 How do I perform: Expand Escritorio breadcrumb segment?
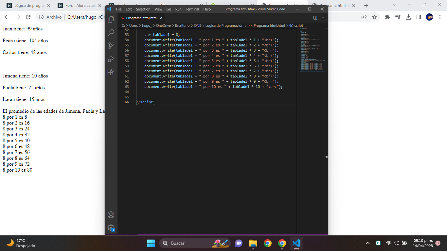pos(182,25)
